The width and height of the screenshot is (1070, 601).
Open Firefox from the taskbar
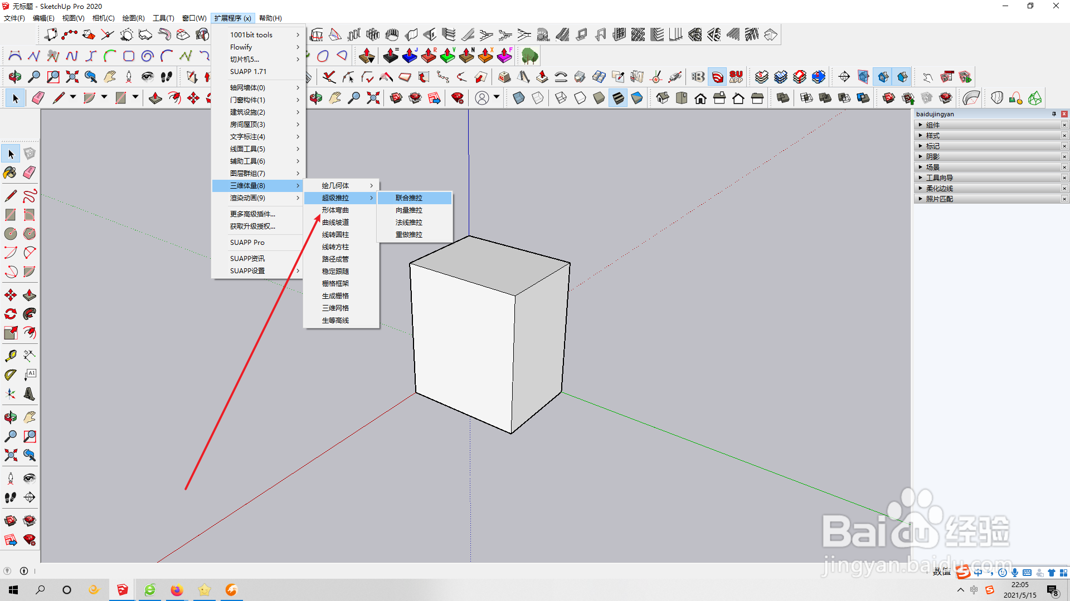tap(177, 590)
